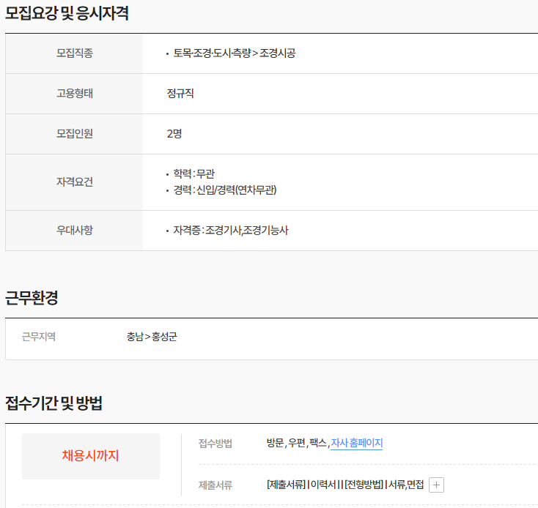
Task: Select the 정규직 employment type value
Action: point(180,93)
